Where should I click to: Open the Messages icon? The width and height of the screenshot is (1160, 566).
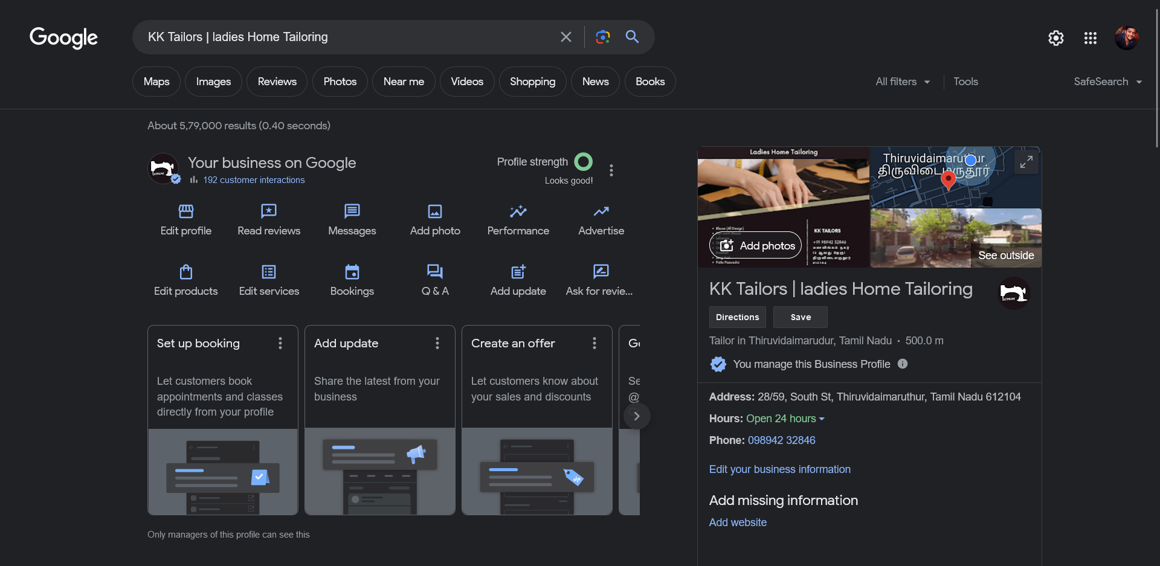(352, 211)
